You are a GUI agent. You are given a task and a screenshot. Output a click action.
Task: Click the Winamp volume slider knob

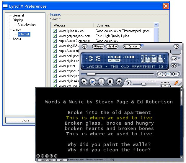click(144, 84)
